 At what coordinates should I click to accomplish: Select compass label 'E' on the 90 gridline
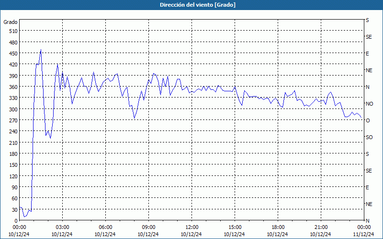(x=367, y=187)
